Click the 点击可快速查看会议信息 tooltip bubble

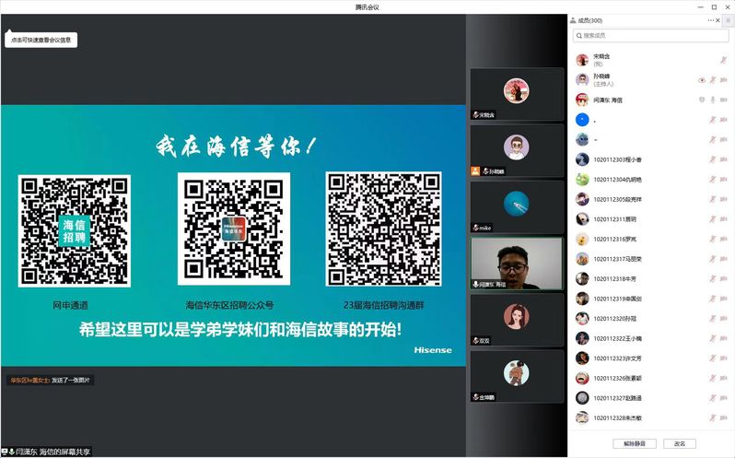click(41, 40)
